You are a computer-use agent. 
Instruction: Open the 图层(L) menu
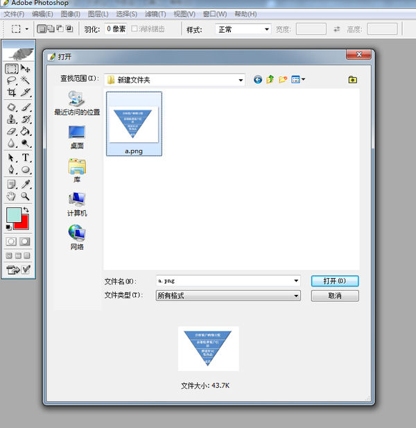pos(98,14)
